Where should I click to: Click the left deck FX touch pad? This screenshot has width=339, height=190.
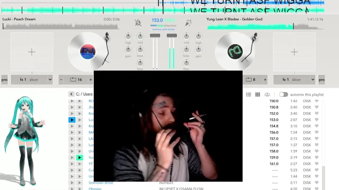pyautogui.click(x=32, y=52)
